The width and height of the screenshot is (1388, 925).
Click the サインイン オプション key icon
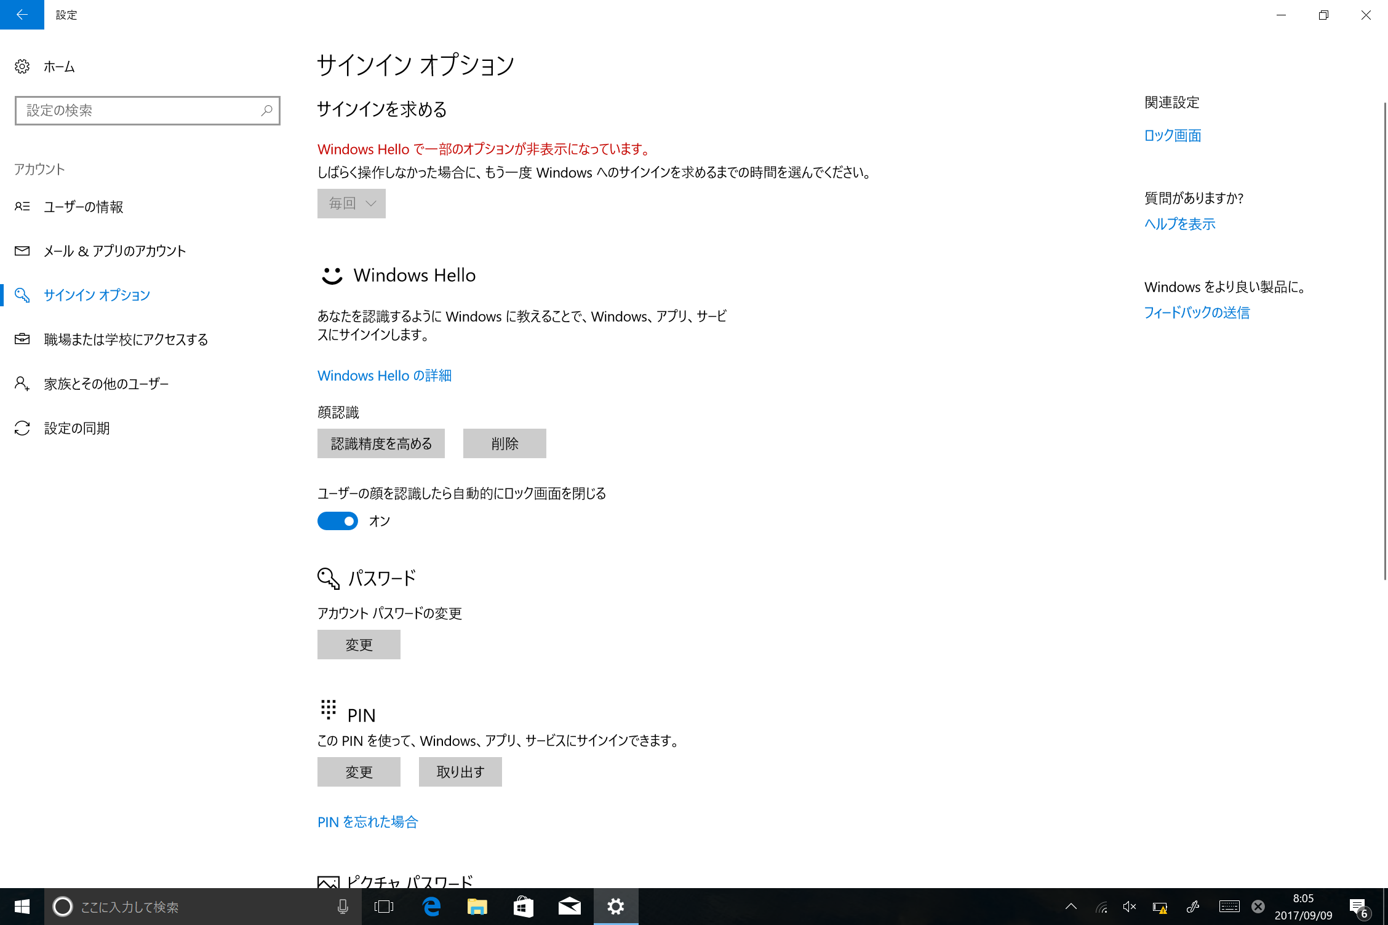[22, 295]
